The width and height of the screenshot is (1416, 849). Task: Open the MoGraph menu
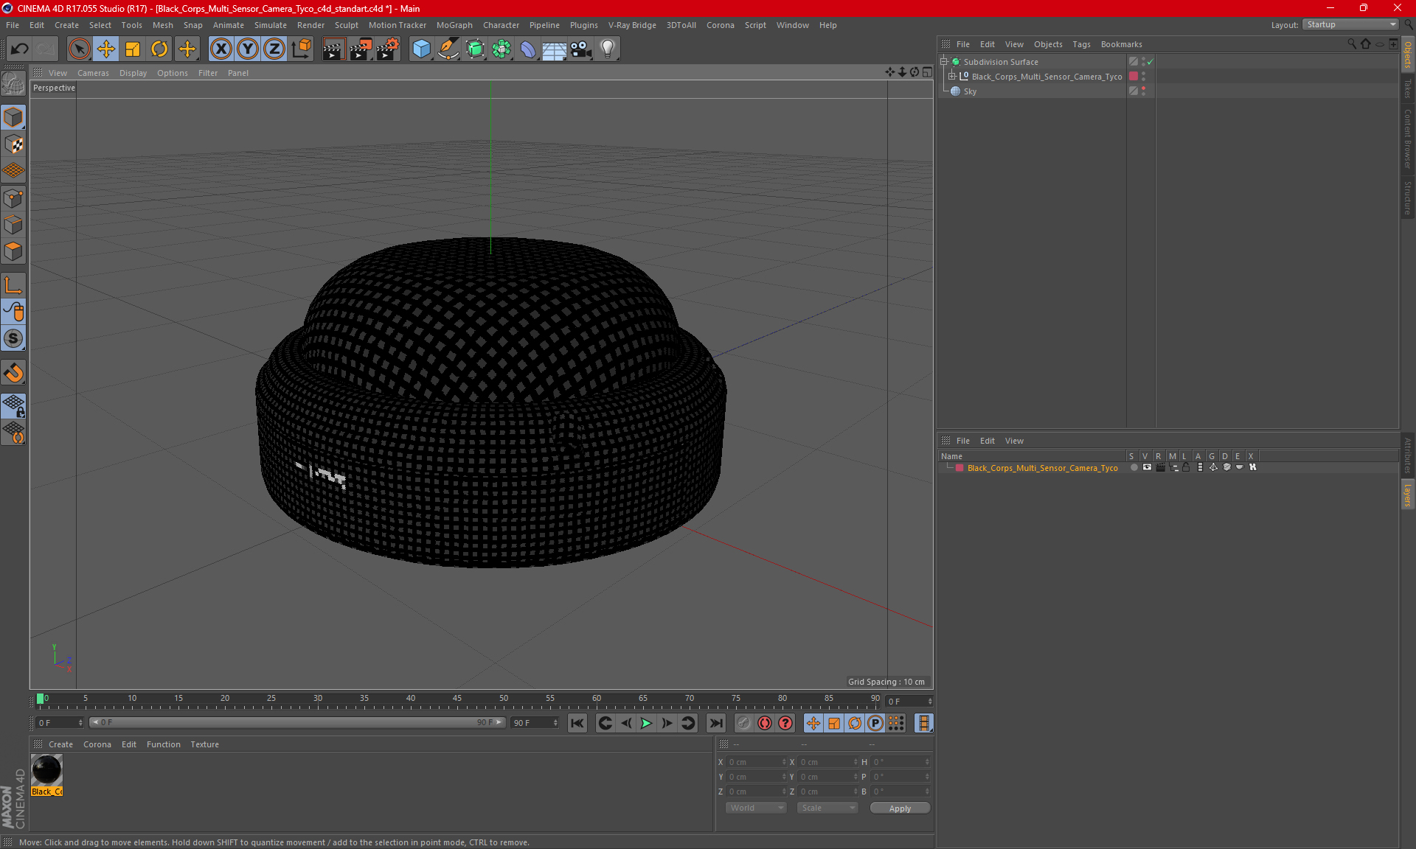tap(454, 25)
